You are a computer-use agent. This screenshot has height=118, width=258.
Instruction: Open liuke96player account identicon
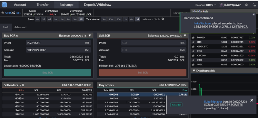click(x=222, y=5)
